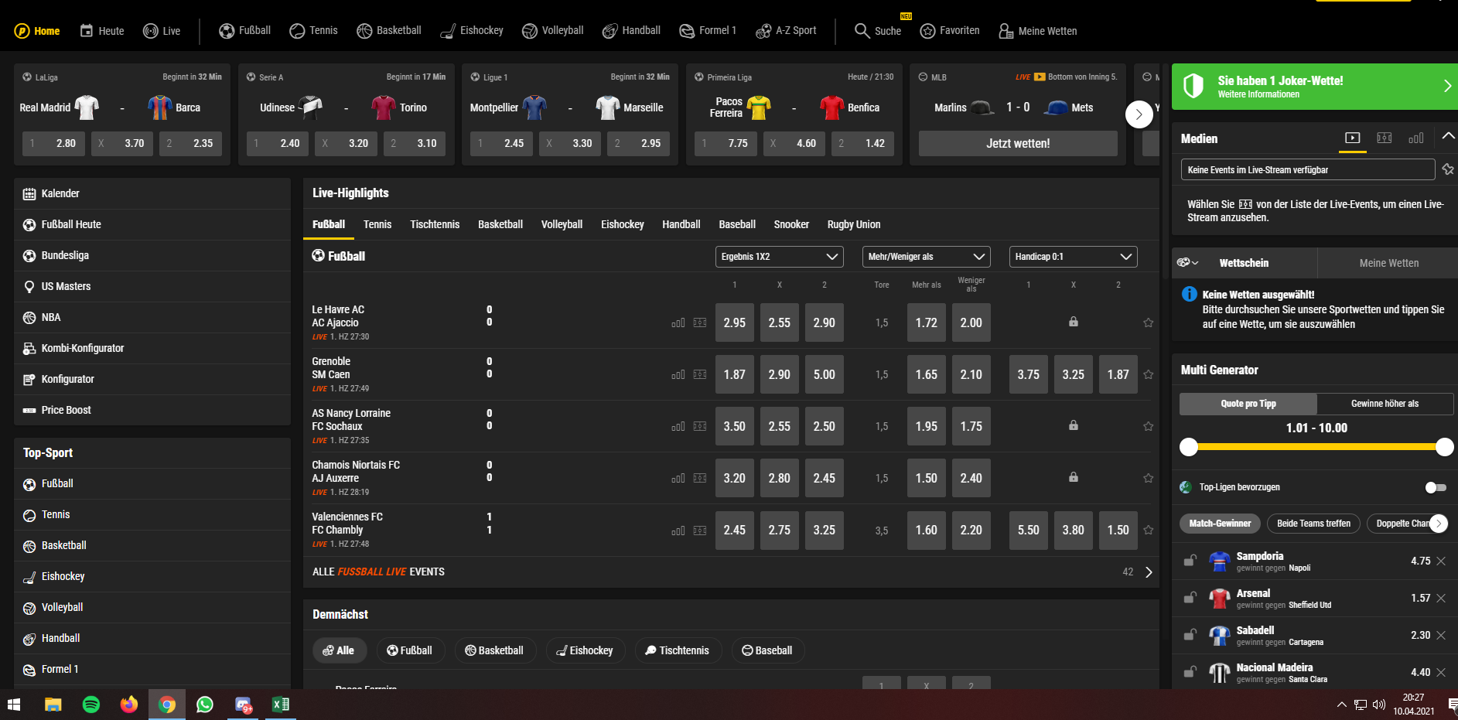The width and height of the screenshot is (1458, 720).
Task: Filter Demnächst by Baseball
Action: coord(767,650)
